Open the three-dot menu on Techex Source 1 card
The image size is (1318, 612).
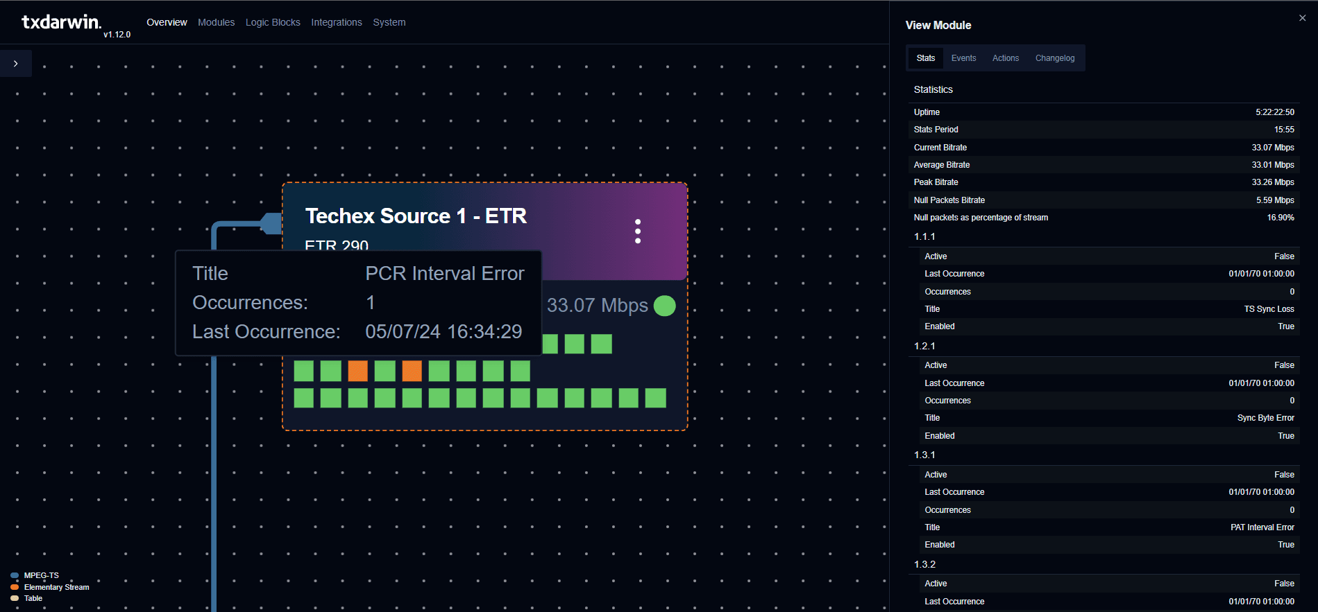click(x=637, y=231)
